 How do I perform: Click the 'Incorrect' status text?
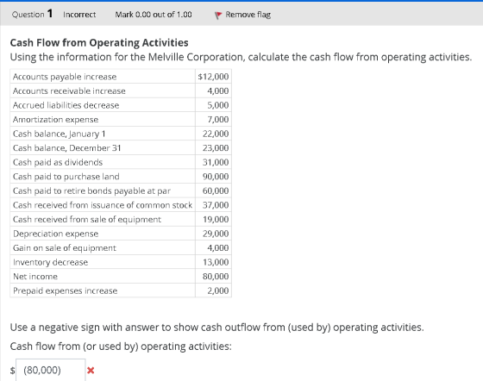point(79,15)
